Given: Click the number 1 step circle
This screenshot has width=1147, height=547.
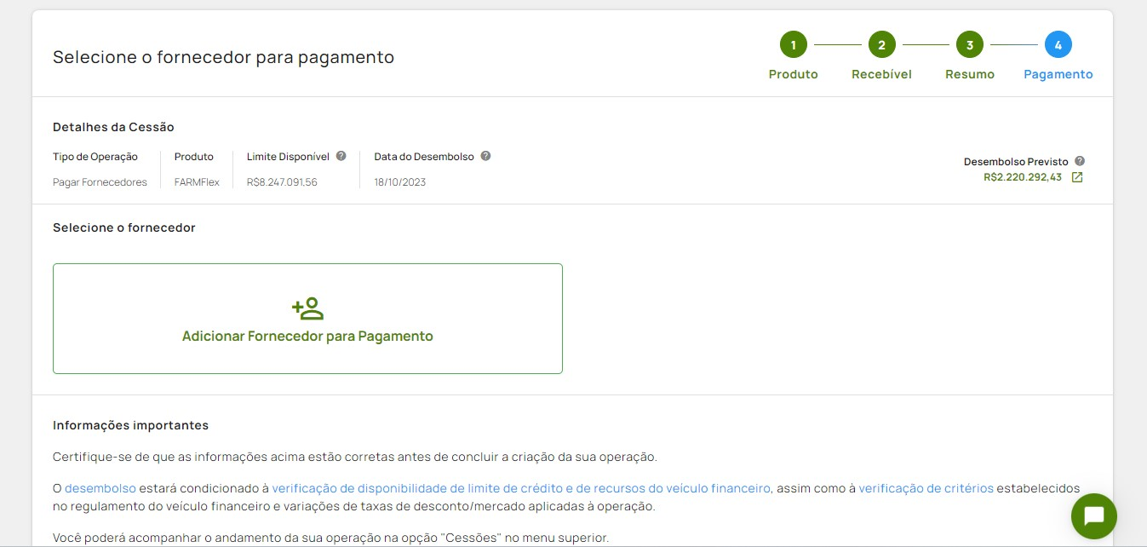Looking at the screenshot, I should (793, 44).
